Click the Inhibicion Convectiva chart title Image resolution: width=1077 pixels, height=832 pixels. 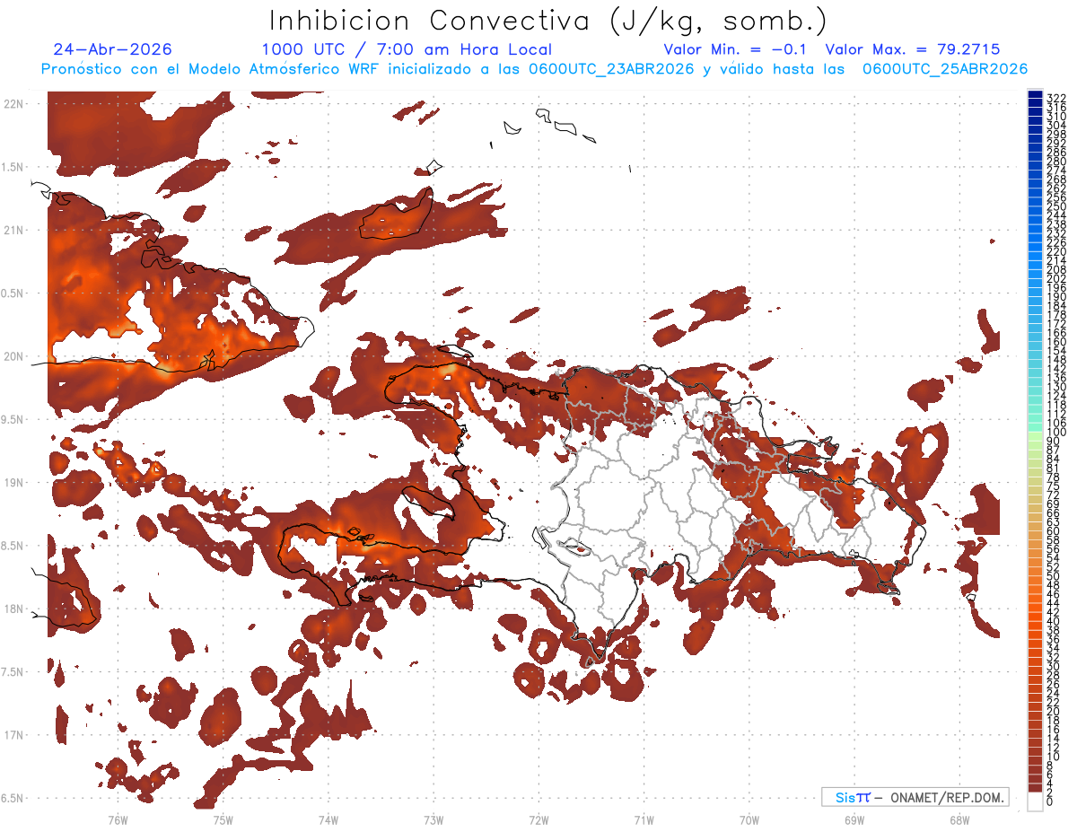(547, 22)
